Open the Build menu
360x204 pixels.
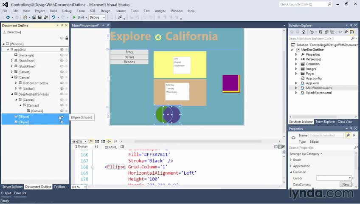53,11
